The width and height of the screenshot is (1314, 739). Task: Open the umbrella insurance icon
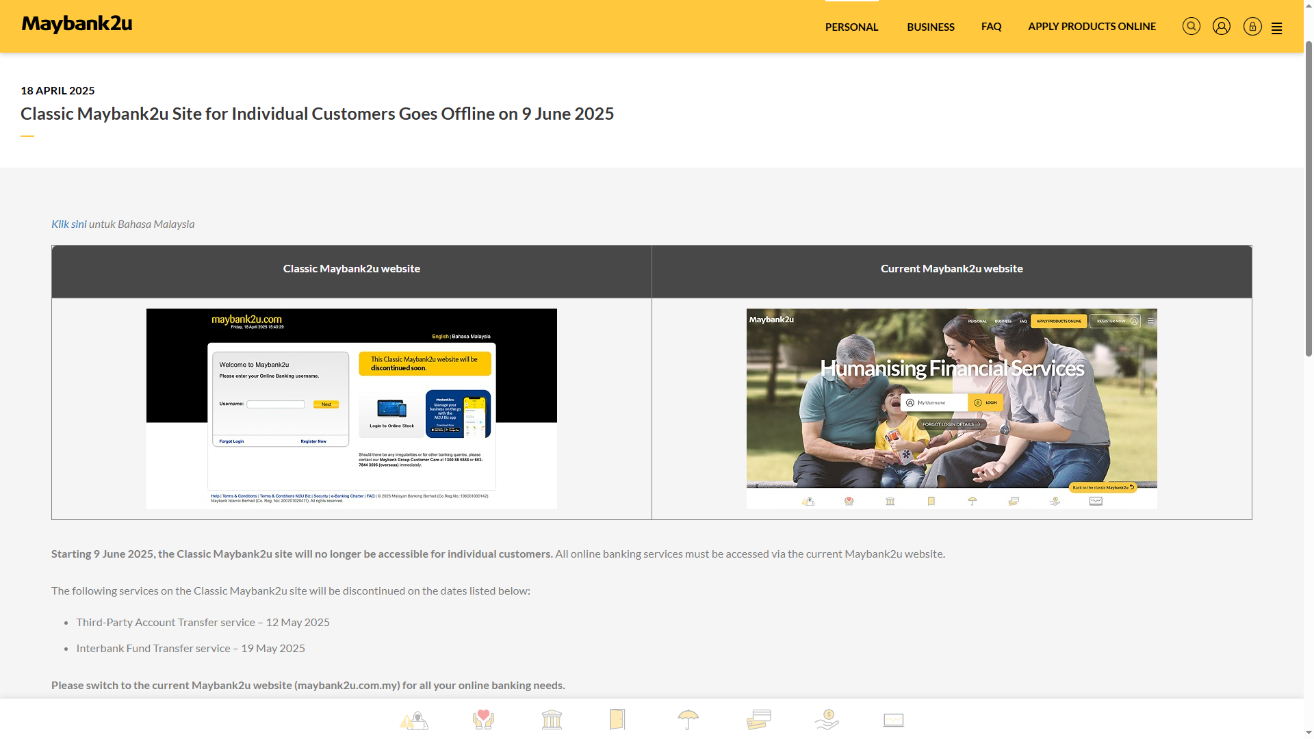pos(688,720)
